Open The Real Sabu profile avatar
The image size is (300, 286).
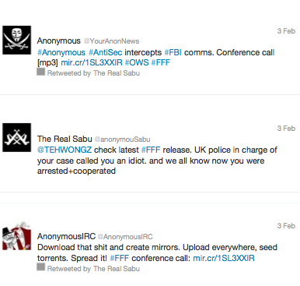(x=17, y=137)
